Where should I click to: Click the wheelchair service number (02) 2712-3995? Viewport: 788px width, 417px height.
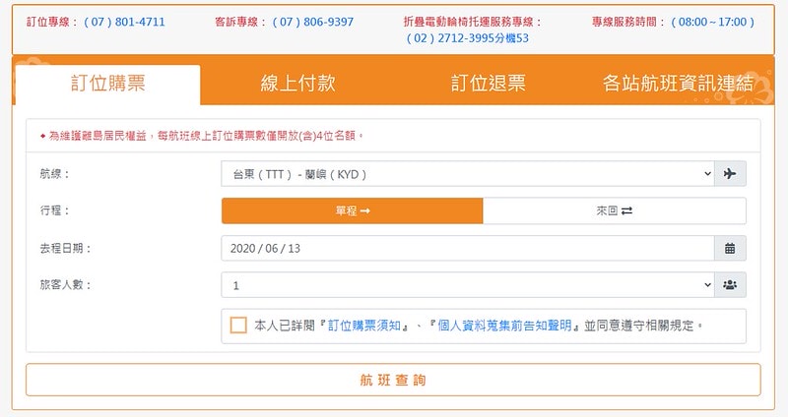(x=468, y=38)
